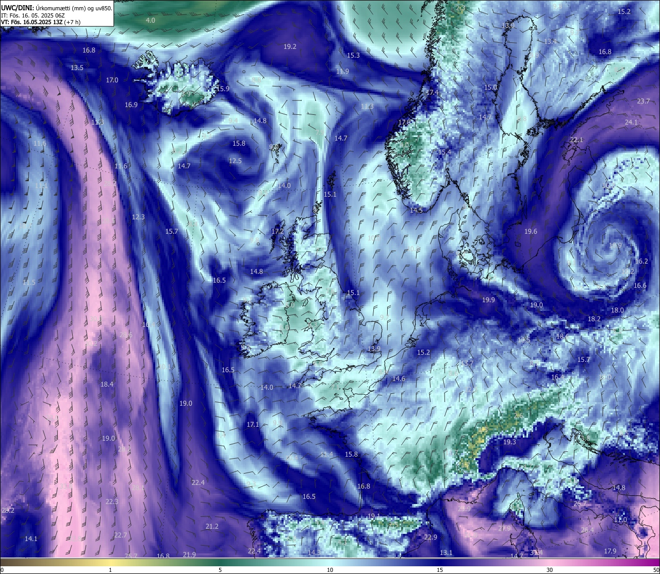
Task: Click the legend tick label 10
Action: [x=330, y=569]
